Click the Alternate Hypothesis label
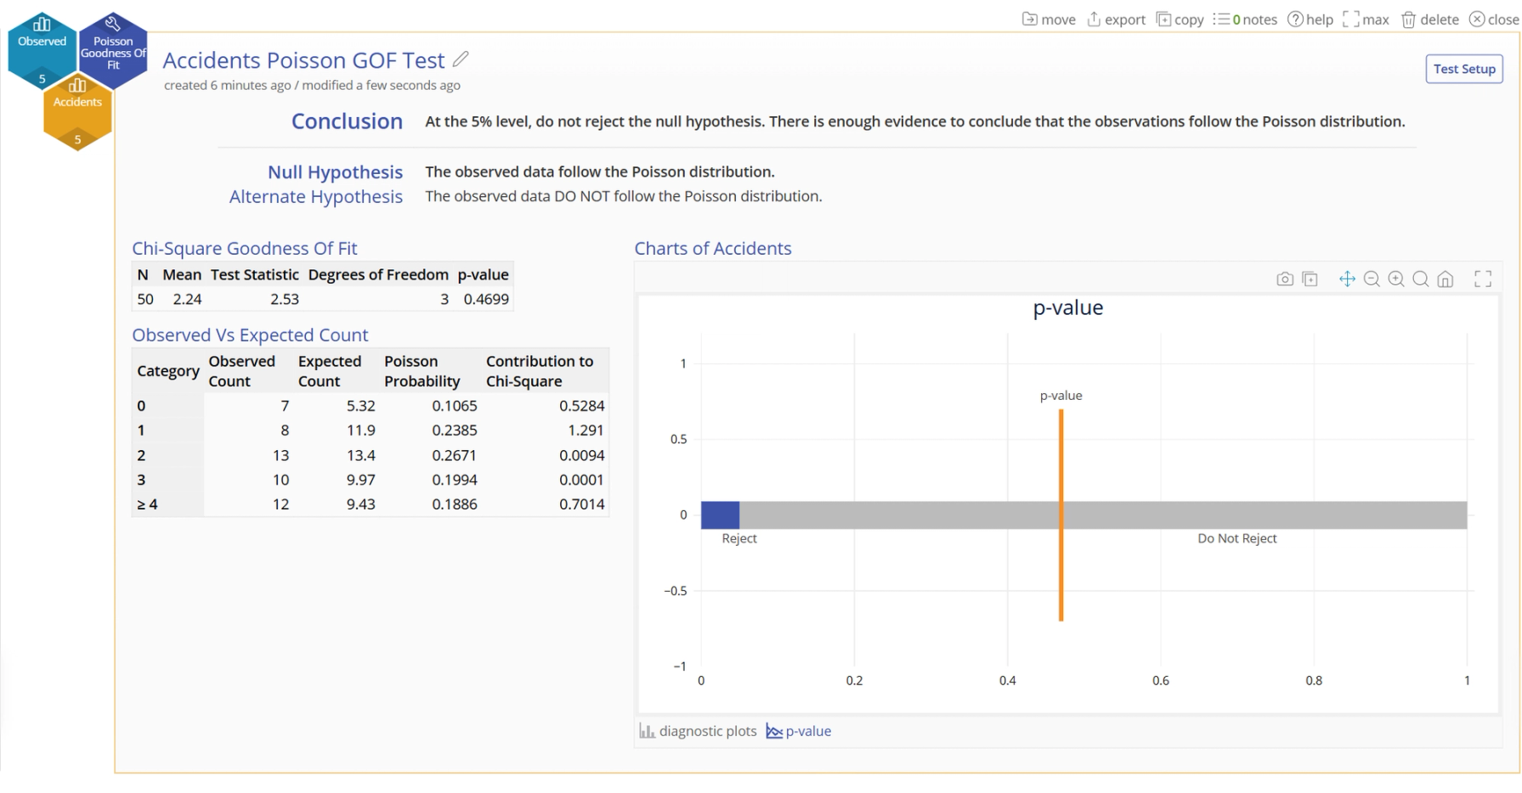The height and width of the screenshot is (793, 1522). [316, 197]
